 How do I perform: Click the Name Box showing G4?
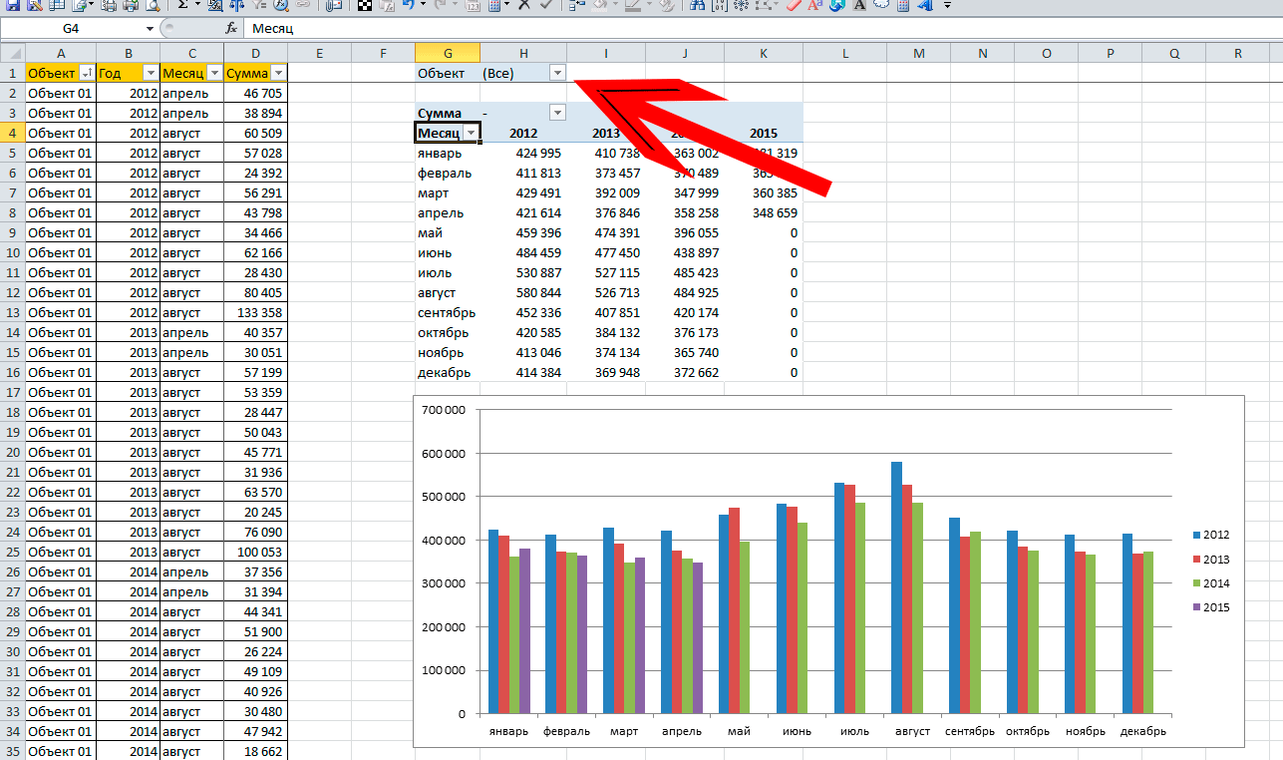point(71,29)
